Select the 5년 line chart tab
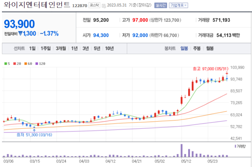The image size is (252, 167). click(97, 48)
